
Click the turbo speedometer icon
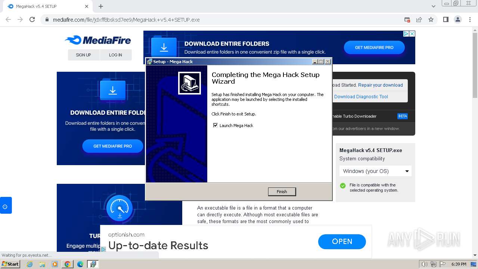[119, 208]
